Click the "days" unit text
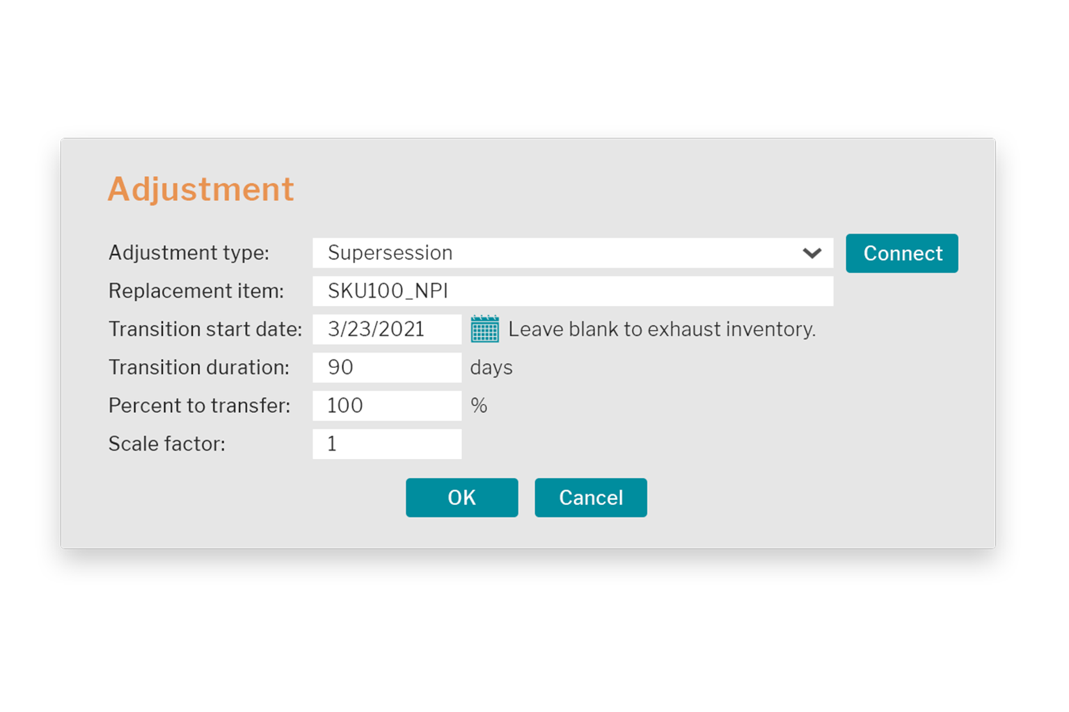This screenshot has width=1069, height=712. (491, 368)
